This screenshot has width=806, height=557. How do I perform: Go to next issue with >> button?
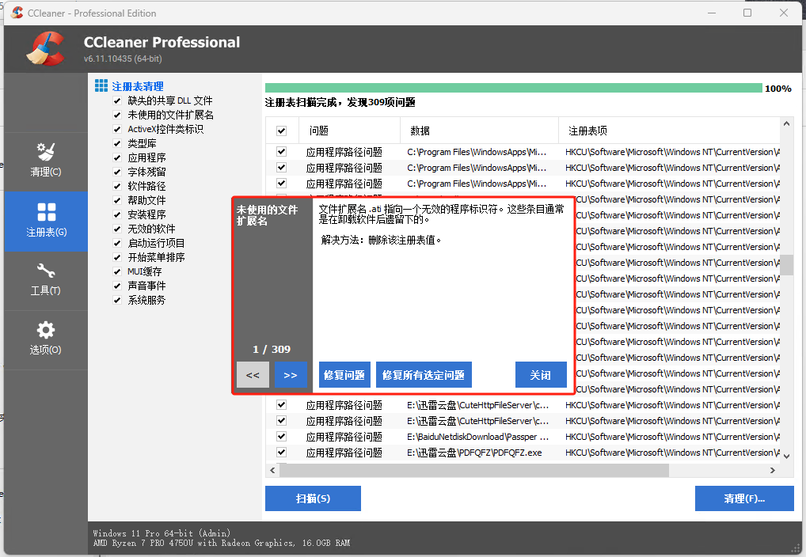291,375
